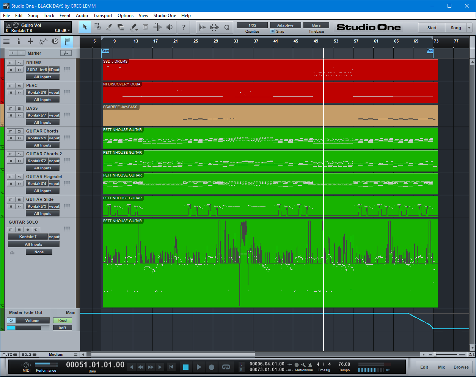Open the Quantize panel Q icon
The height and width of the screenshot is (377, 476).
click(227, 27)
